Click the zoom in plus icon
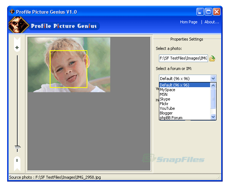This screenshot has height=188, width=228. [x=17, y=47]
